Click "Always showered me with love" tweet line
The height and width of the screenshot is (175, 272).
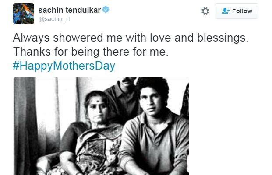coord(131,38)
